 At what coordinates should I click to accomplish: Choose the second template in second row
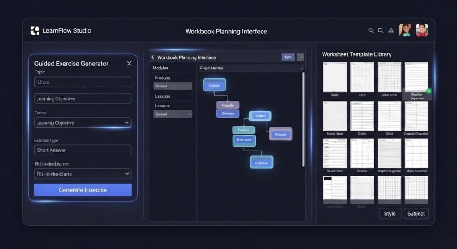click(x=362, y=116)
